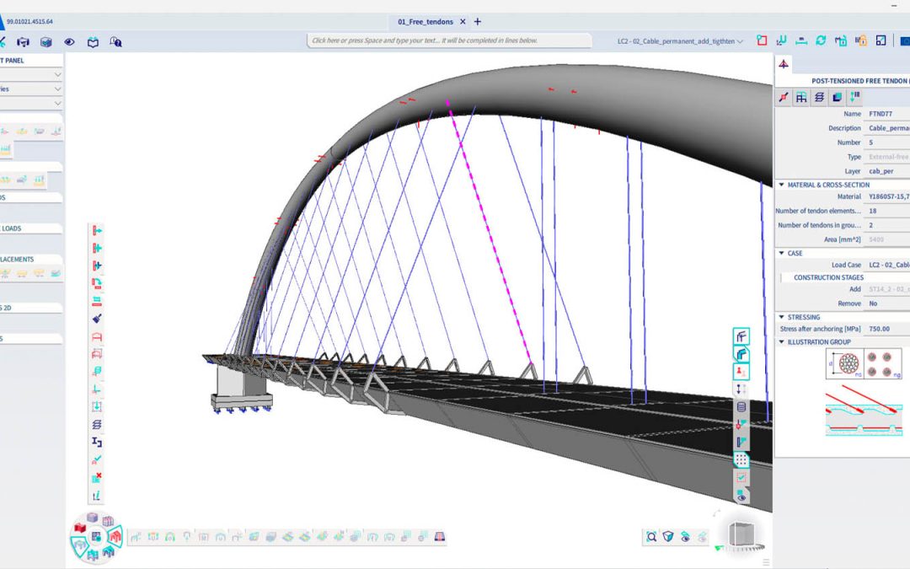The height and width of the screenshot is (569, 910).
Task: Click the info icon at bottom of left toolbar
Action: [97, 496]
